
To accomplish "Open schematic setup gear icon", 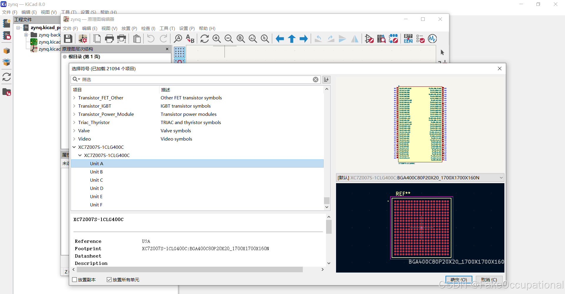I will click(83, 39).
